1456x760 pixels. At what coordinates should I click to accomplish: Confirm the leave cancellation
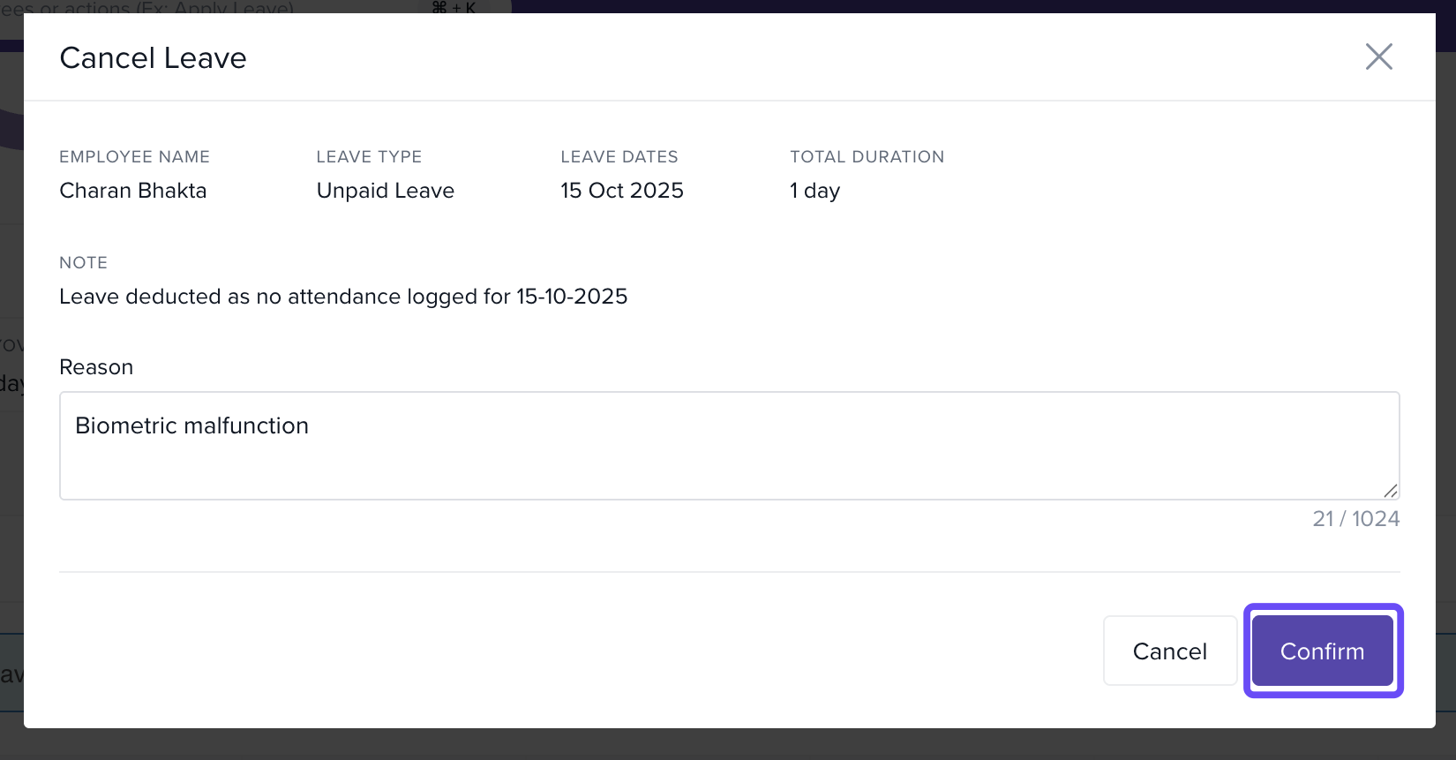(1322, 651)
